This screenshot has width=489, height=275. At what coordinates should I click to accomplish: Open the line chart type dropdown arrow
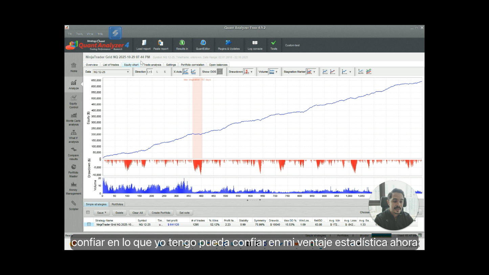point(350,72)
